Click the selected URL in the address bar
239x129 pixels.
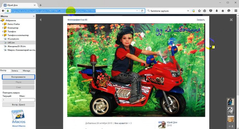tap(53, 11)
